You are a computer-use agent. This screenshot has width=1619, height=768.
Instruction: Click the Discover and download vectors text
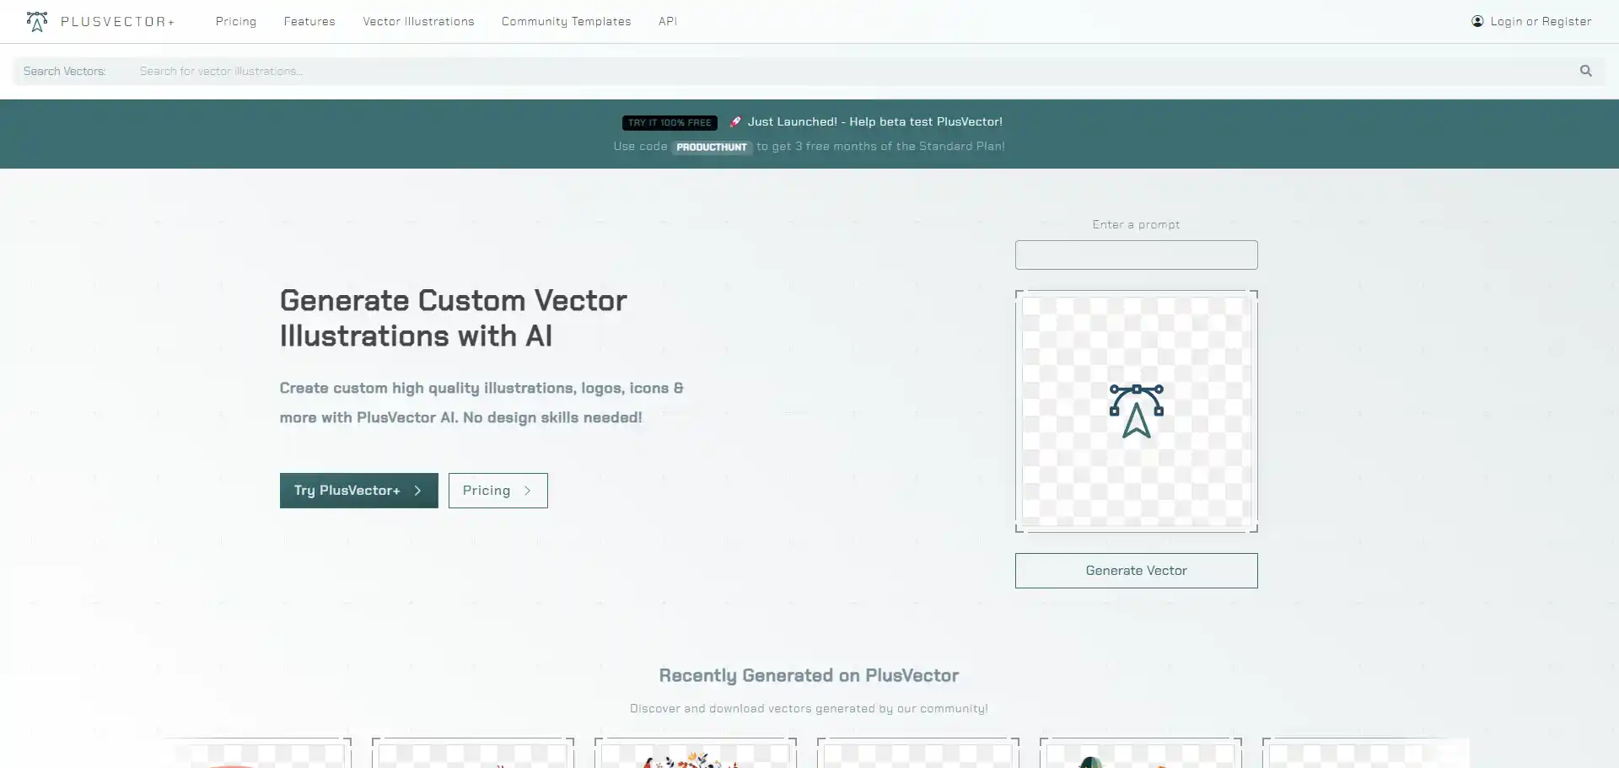(809, 708)
